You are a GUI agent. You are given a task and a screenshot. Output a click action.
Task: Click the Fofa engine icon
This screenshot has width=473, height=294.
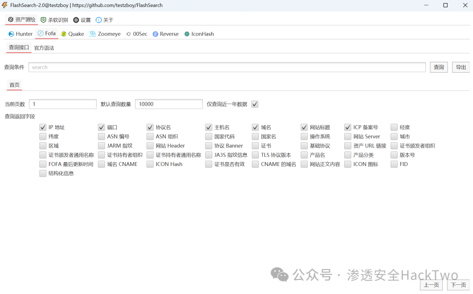(x=40, y=33)
